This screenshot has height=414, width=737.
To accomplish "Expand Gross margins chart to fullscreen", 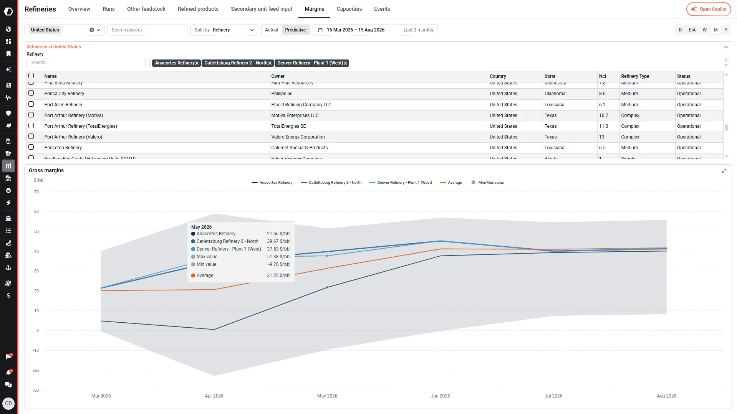I will point(724,171).
